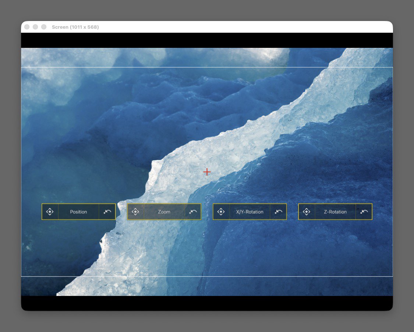Reset Z-Rotation with its undo arrow

point(364,212)
